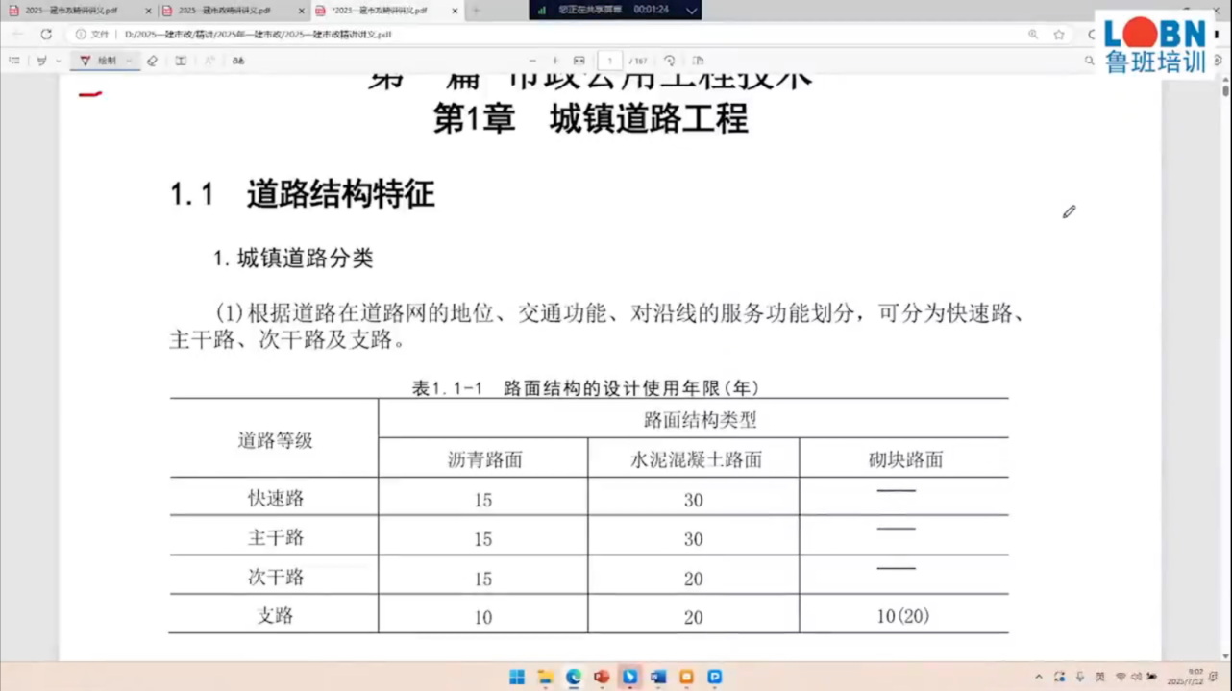The height and width of the screenshot is (691, 1232).
Task: Click the chapter title 第1章 城镇道路工程
Action: [x=590, y=119]
